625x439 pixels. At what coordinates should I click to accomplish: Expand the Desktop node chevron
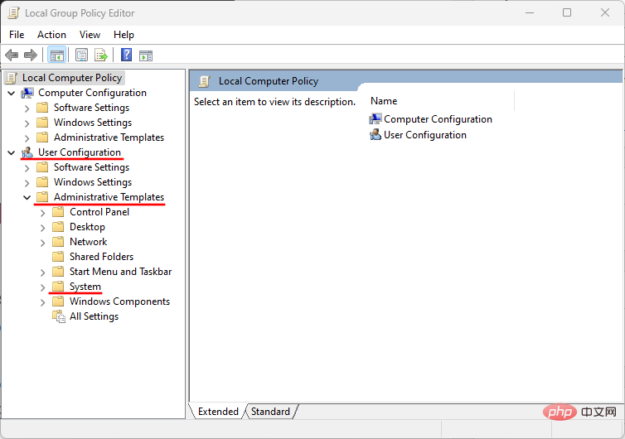click(x=42, y=228)
